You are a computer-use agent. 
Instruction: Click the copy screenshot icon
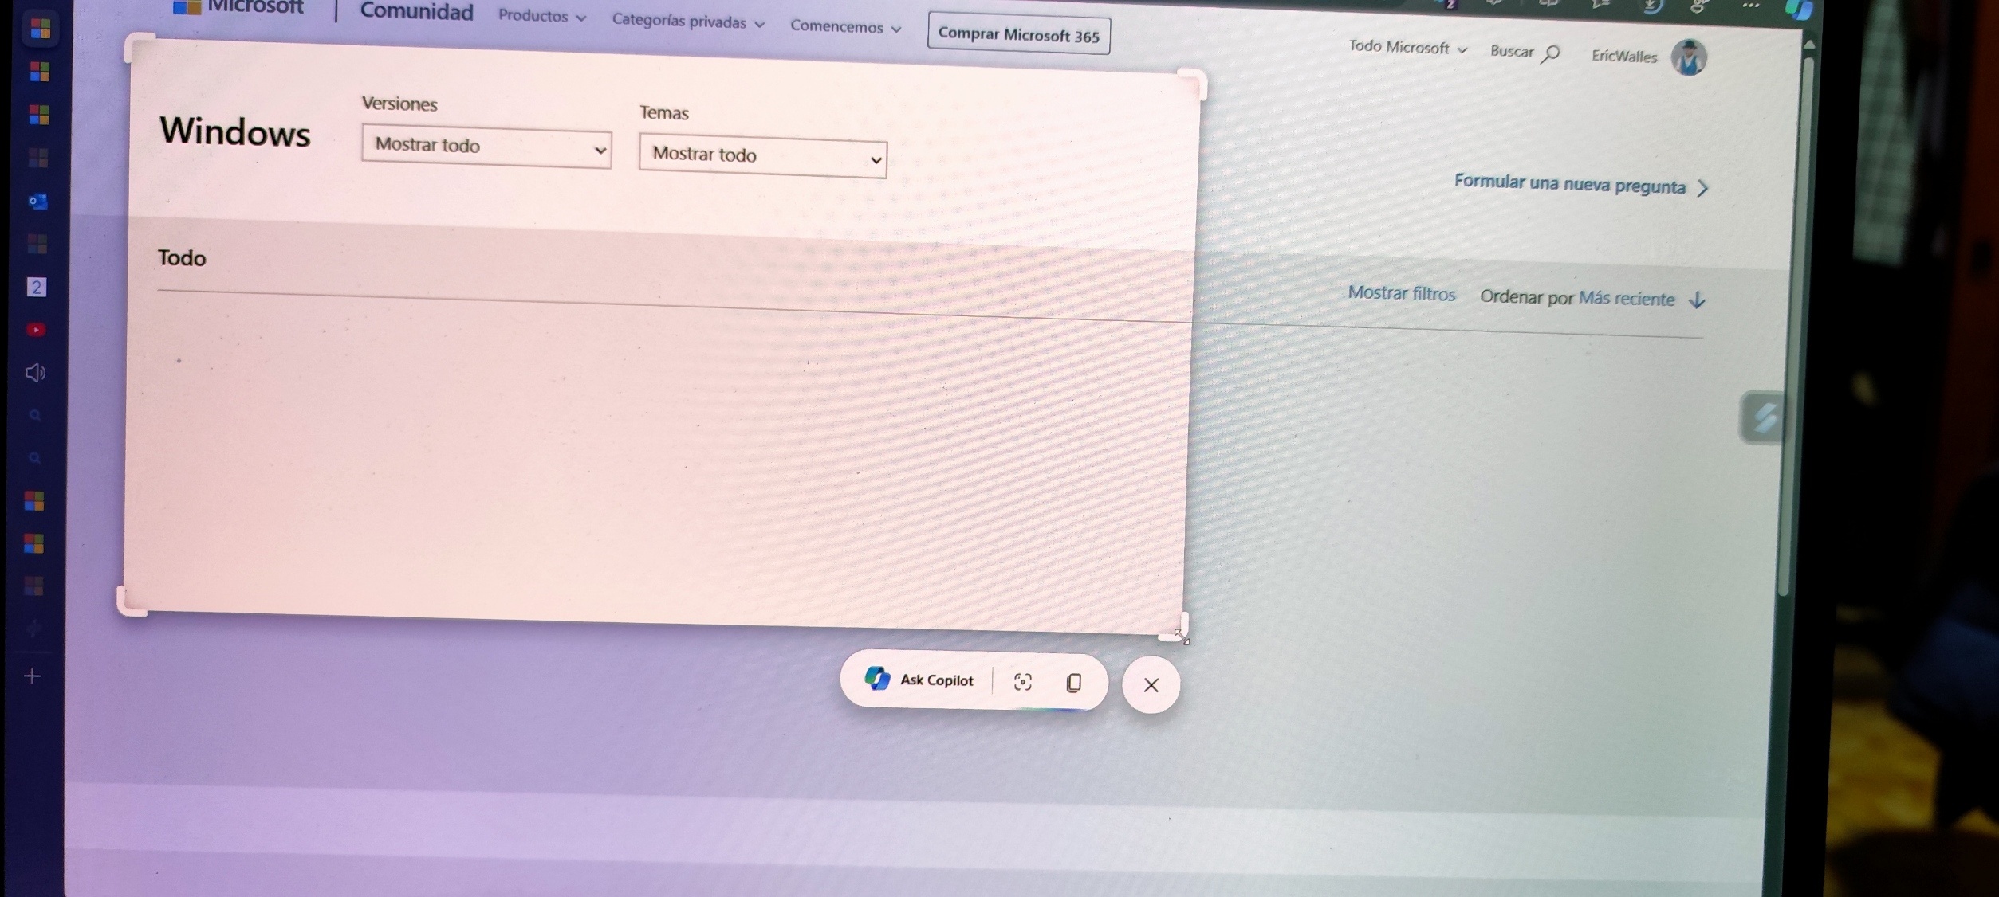1074,683
